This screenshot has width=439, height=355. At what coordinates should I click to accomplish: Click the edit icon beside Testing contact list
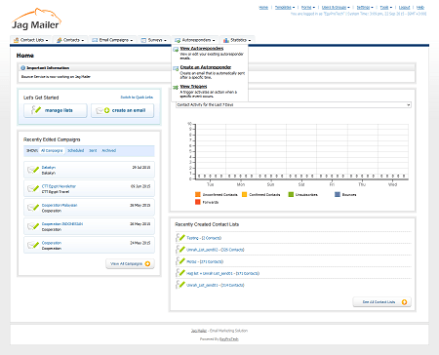pos(180,238)
